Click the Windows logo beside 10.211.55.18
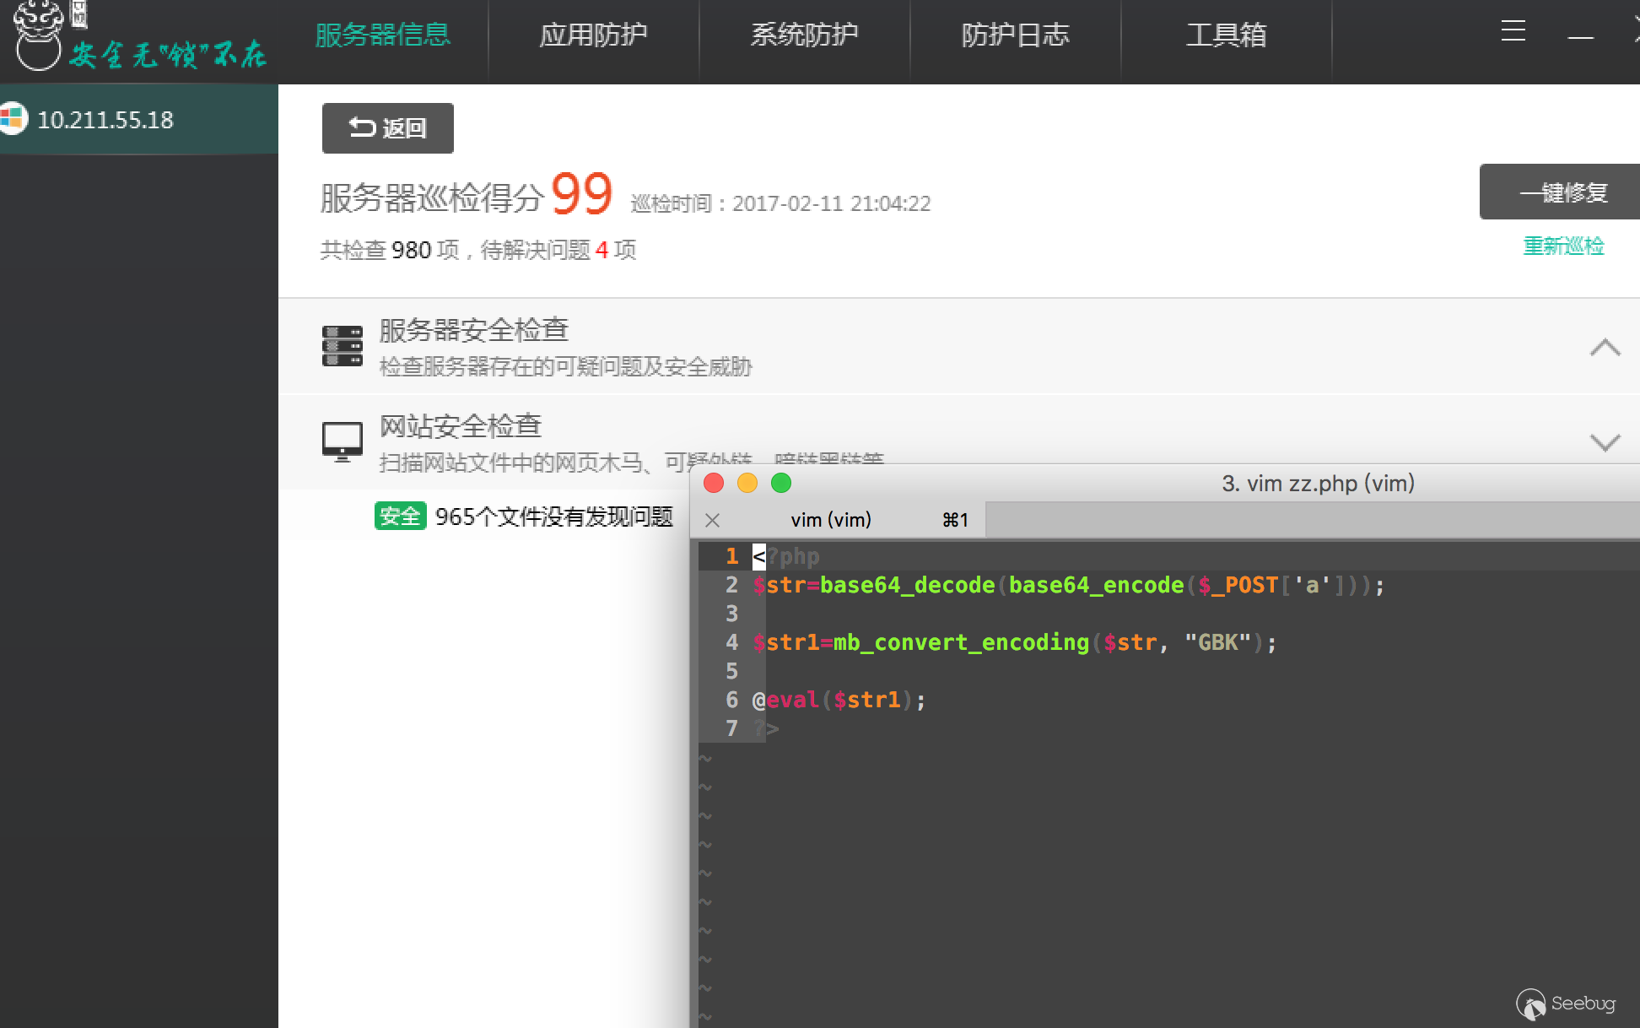 [x=13, y=118]
